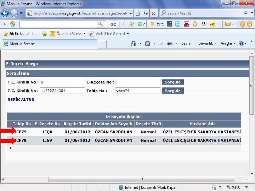This screenshot has width=255, height=191.
Task: Open the YouTube toolbar icon
Action: [x=186, y=24]
